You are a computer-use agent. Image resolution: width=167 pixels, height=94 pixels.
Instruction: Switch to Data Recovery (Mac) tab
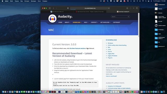click(x=57, y=11)
